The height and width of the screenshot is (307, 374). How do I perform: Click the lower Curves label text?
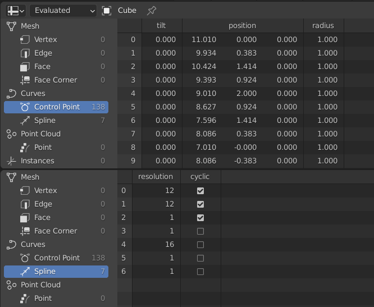[33, 245]
